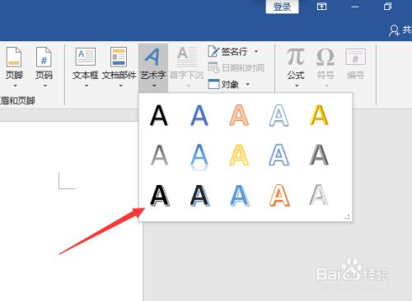Image resolution: width=412 pixels, height=301 pixels.
Task: Choose the white fill blue outline WordArt, second row
Action: pyautogui.click(x=279, y=155)
